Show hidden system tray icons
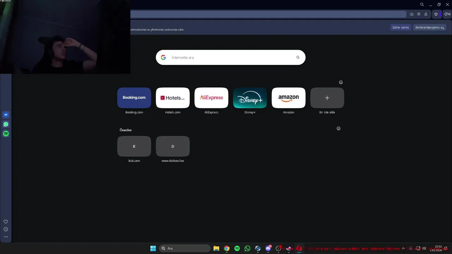This screenshot has width=452, height=254. pyautogui.click(x=403, y=248)
